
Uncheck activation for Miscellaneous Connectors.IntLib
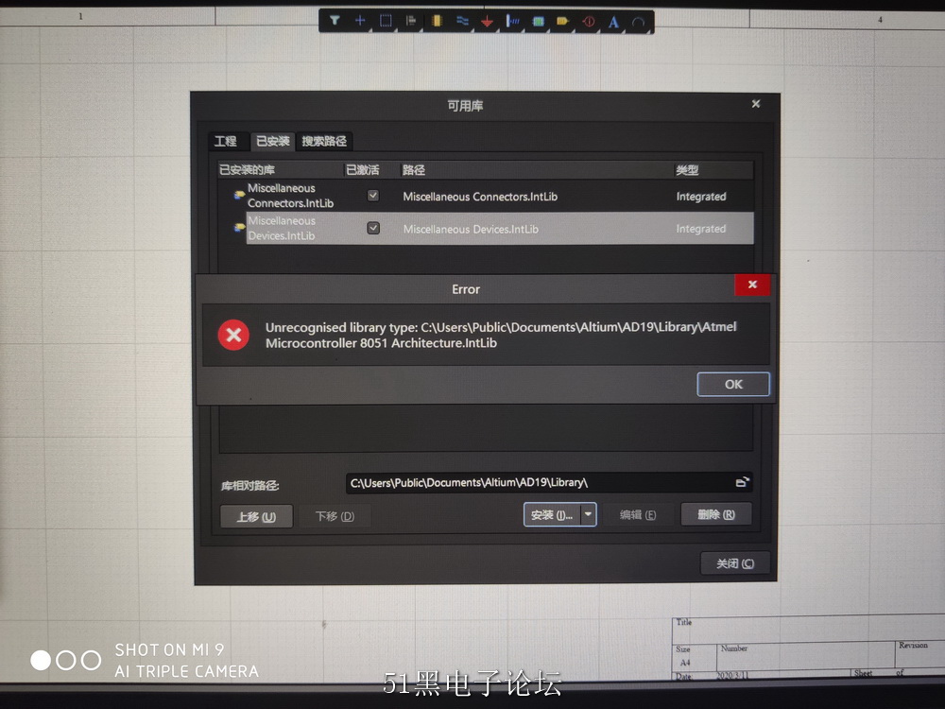tap(373, 196)
